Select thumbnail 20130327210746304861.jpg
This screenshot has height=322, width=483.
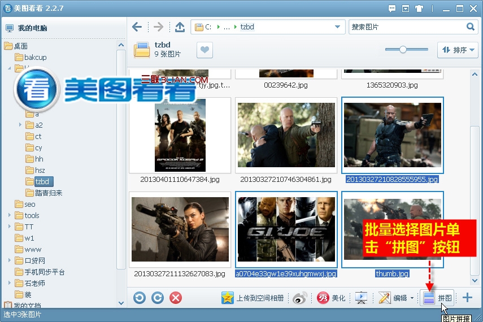286,135
